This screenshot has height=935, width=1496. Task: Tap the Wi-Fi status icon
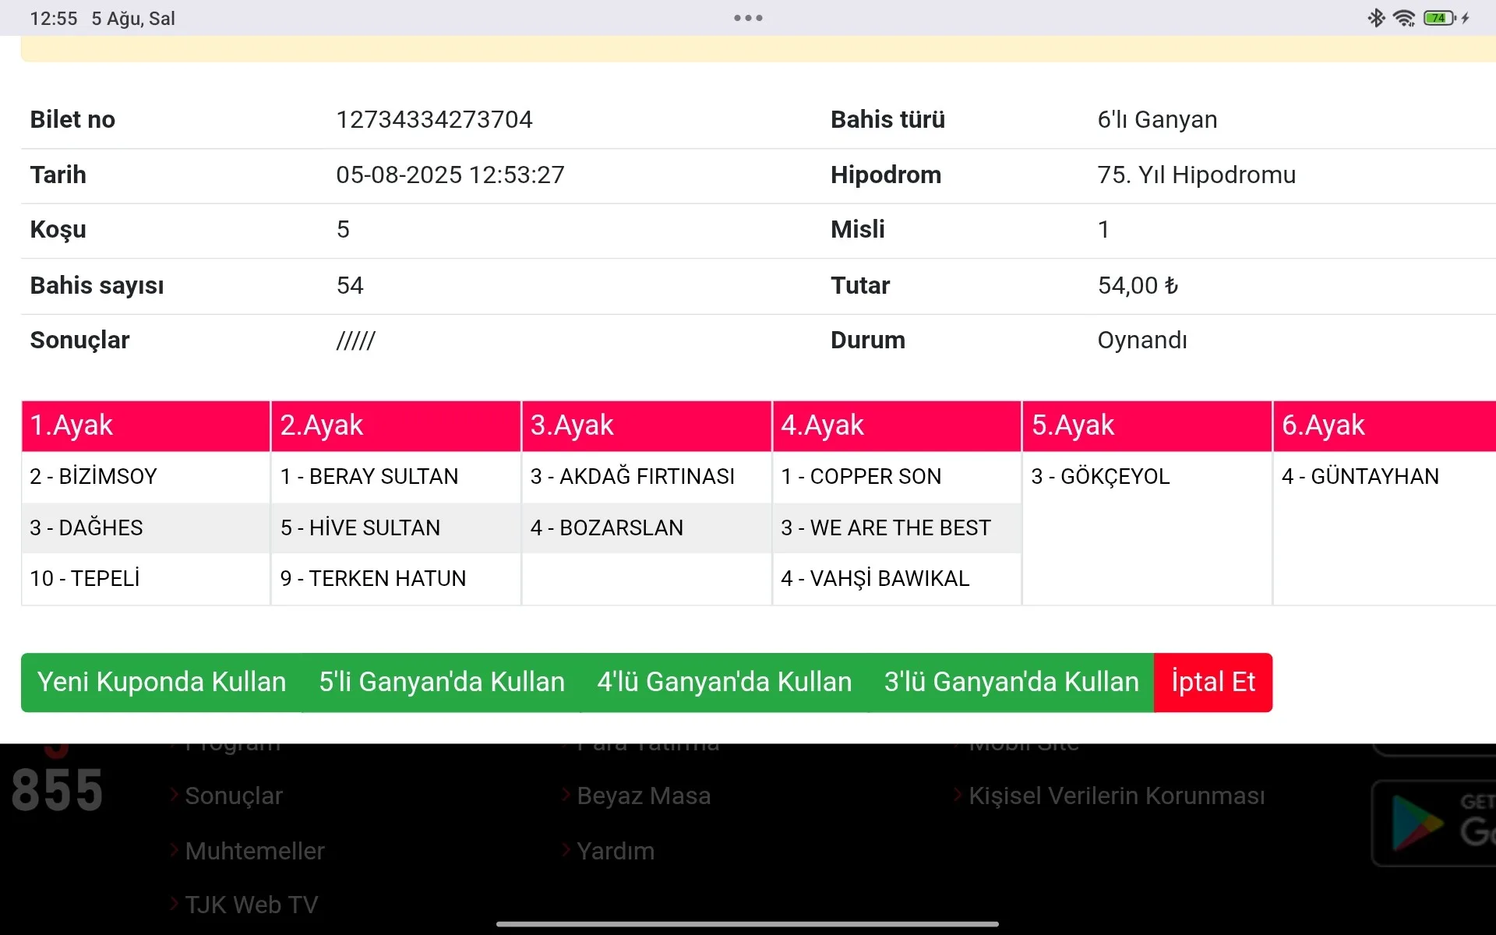pyautogui.click(x=1404, y=18)
